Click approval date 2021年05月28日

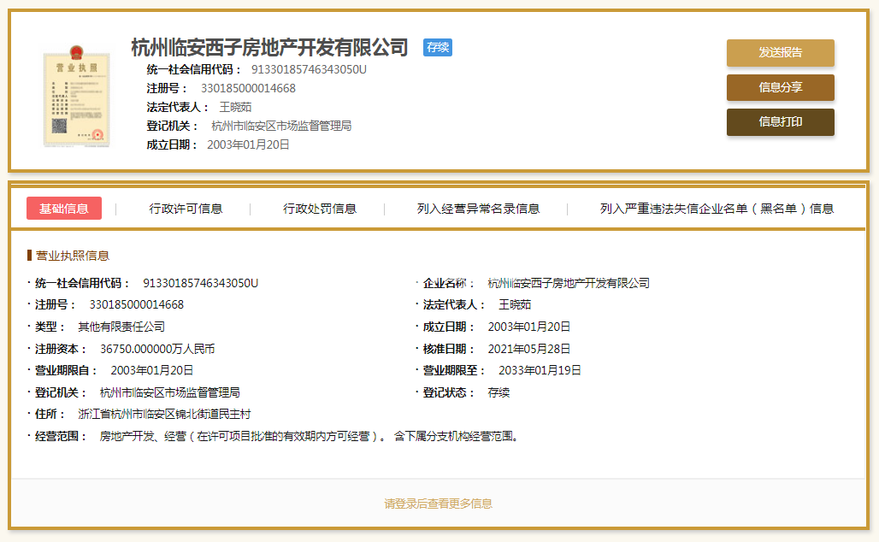(x=529, y=349)
